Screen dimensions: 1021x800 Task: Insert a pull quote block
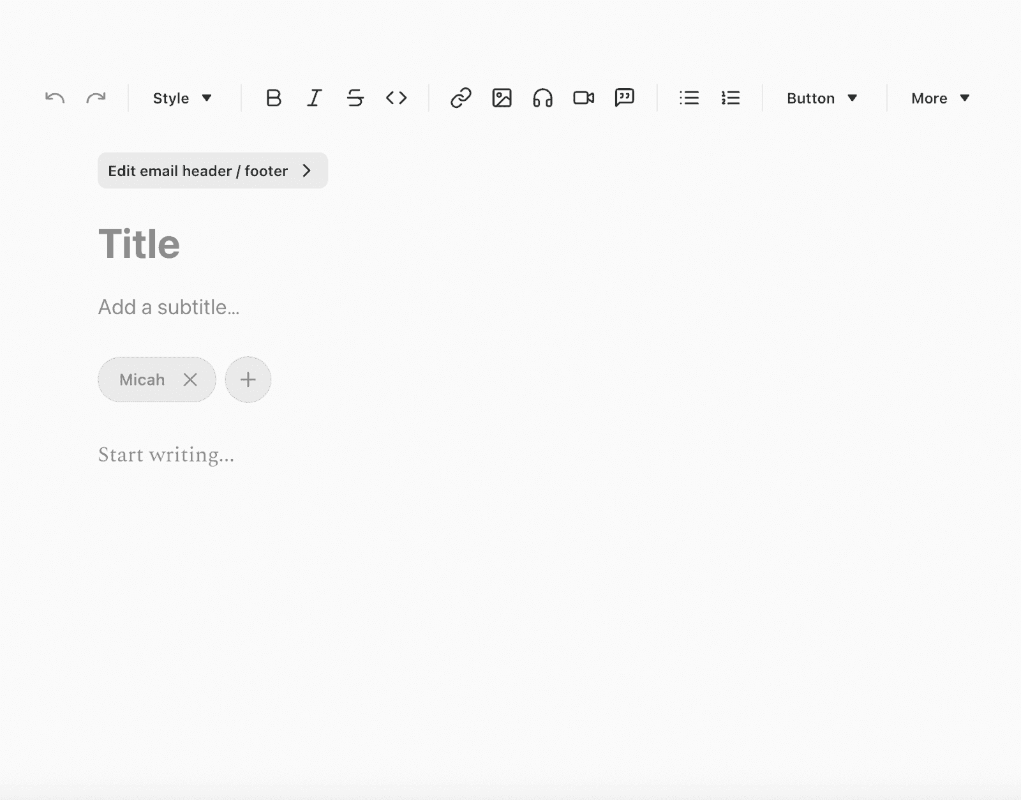(624, 98)
